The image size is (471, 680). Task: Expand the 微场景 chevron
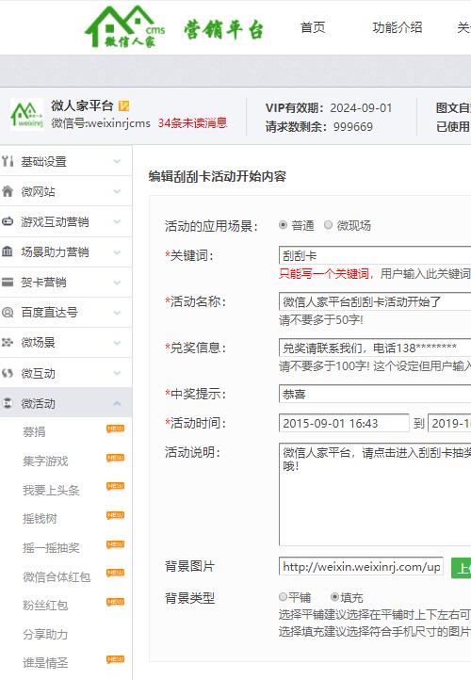[117, 343]
